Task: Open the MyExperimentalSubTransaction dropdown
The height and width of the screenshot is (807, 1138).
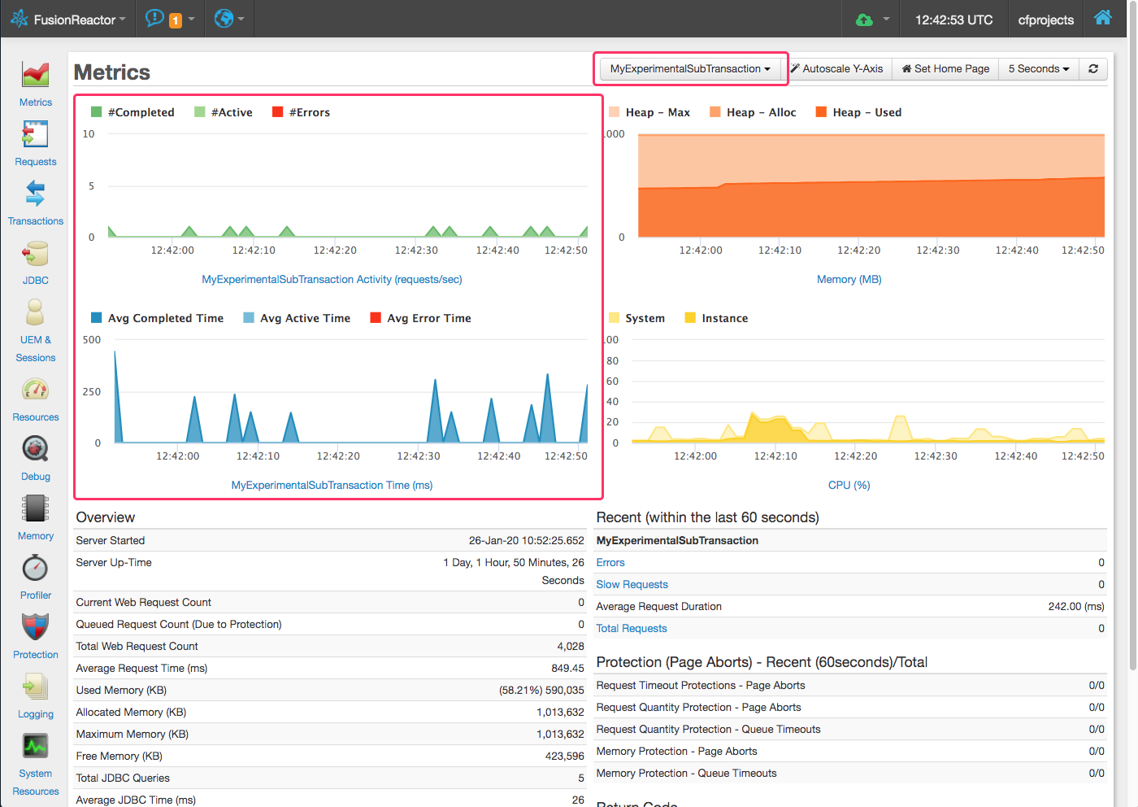Action: 689,69
